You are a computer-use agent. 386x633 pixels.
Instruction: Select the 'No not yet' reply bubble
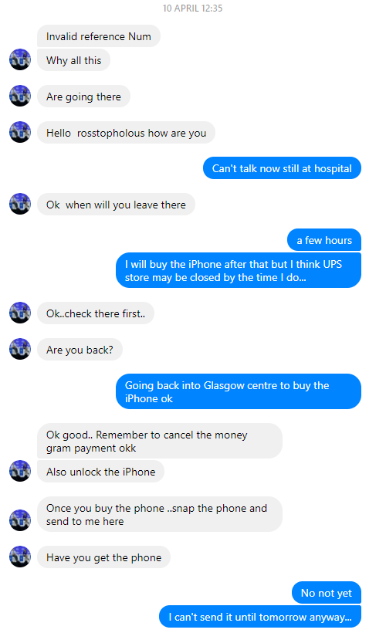tap(327, 593)
